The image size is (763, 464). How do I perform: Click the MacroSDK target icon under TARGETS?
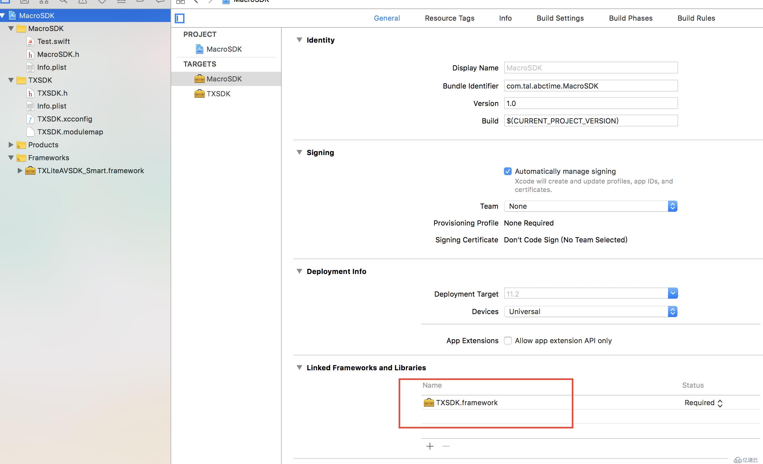199,79
